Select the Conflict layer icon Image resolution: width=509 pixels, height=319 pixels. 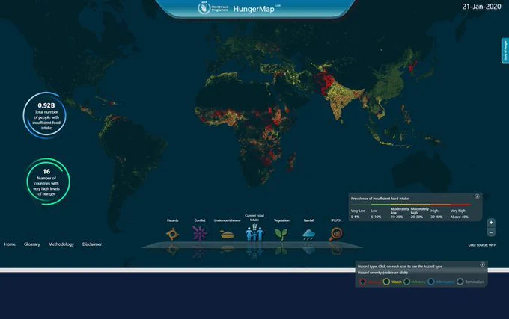[200, 233]
